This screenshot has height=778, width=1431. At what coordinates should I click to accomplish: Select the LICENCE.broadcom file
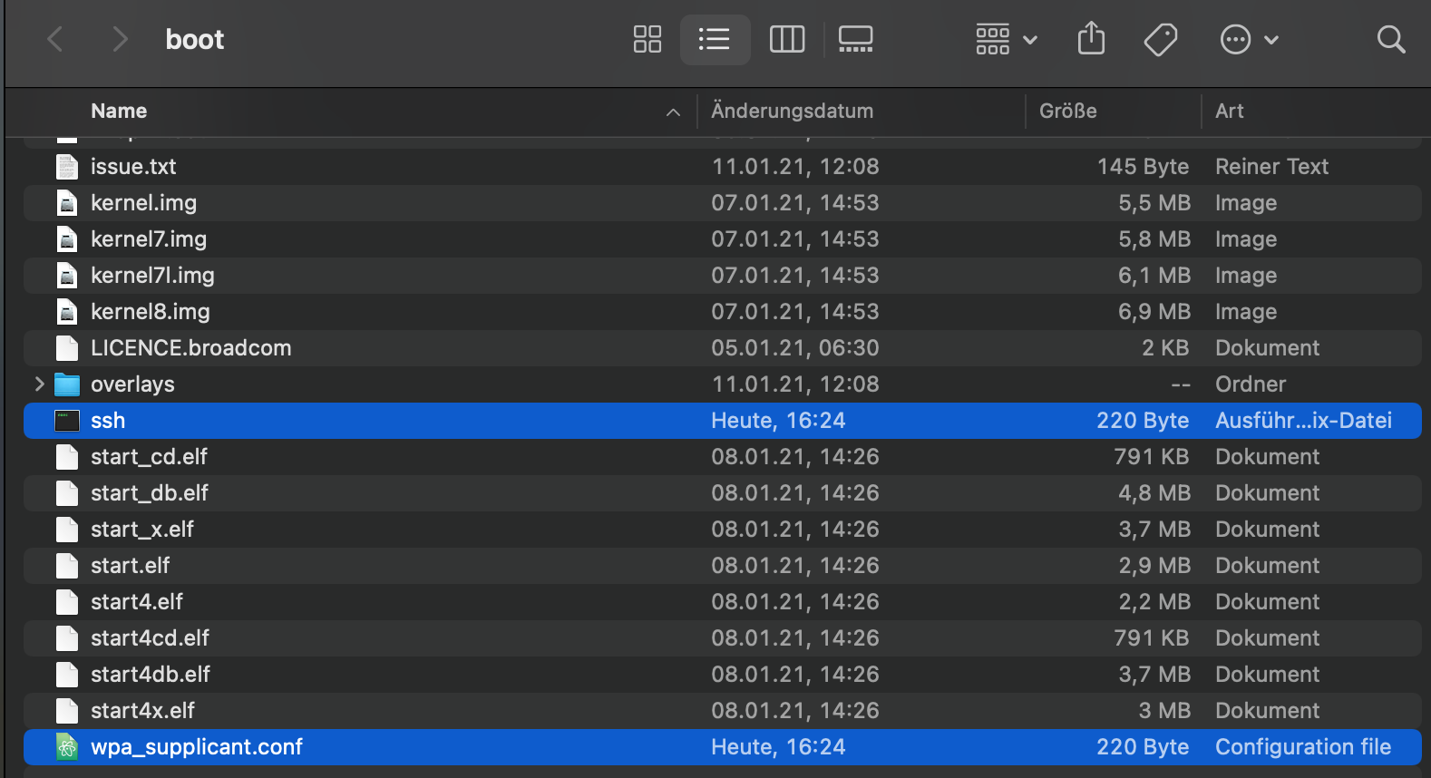[190, 348]
